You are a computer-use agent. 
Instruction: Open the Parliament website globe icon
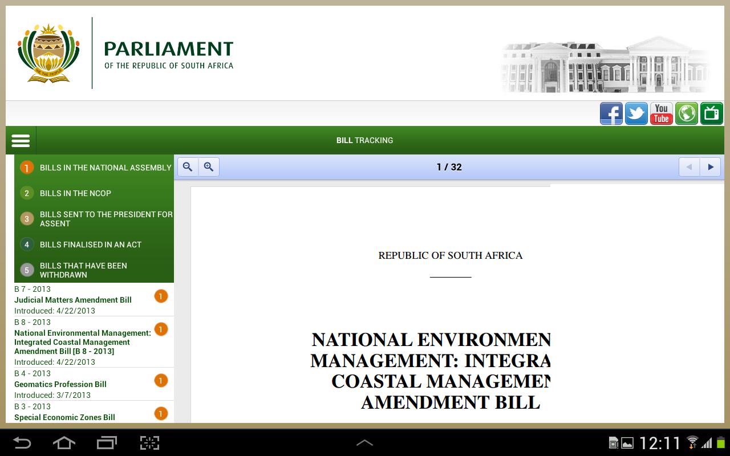(686, 113)
